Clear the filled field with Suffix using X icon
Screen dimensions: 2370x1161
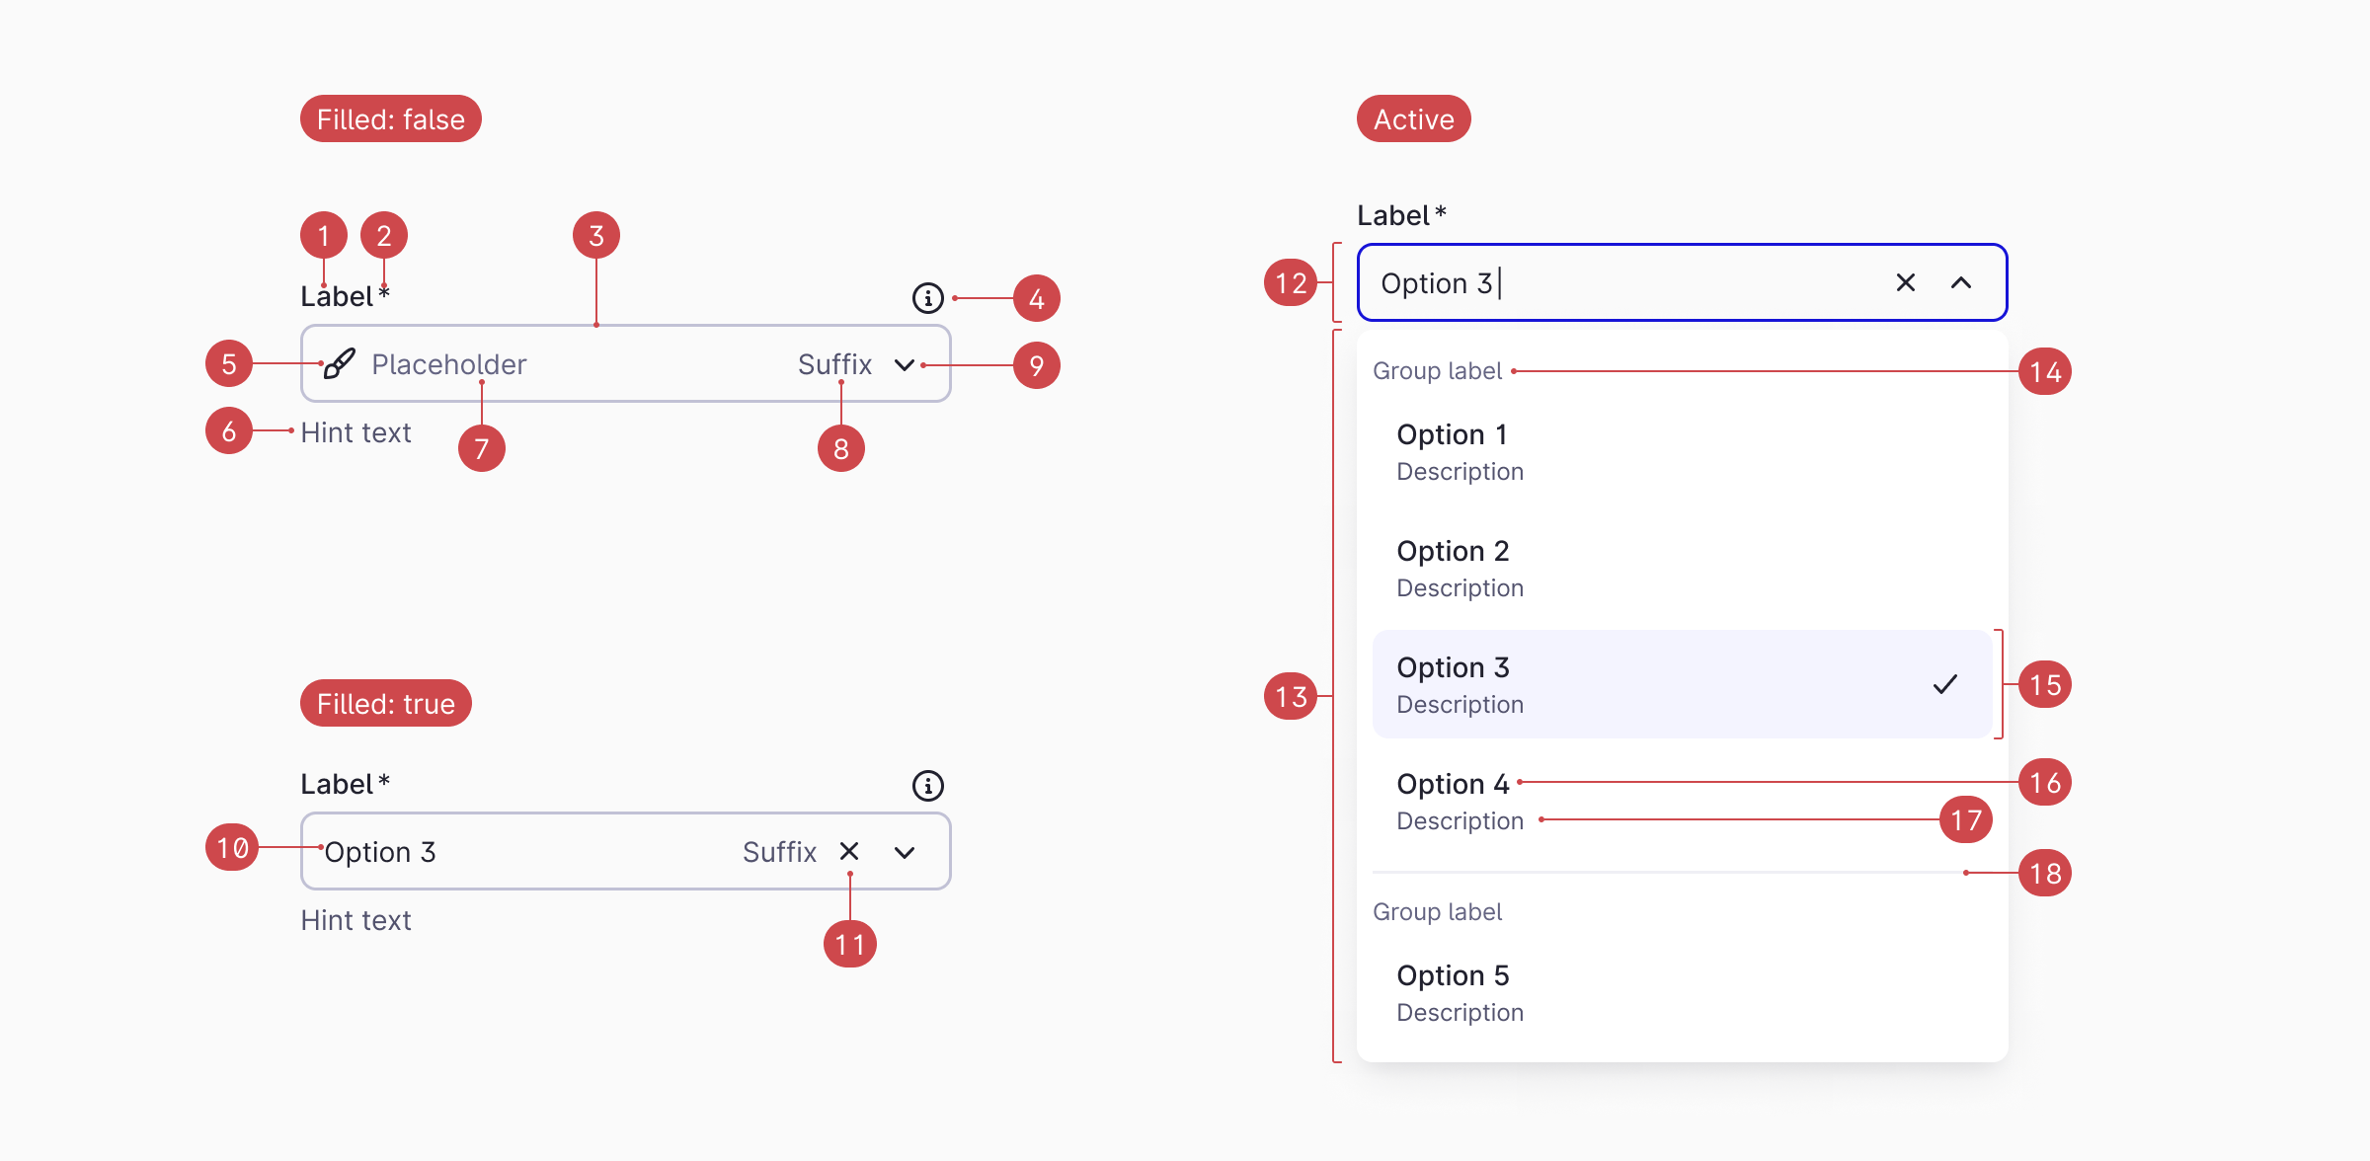849,851
